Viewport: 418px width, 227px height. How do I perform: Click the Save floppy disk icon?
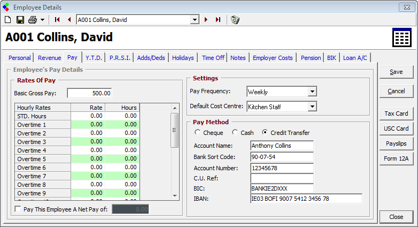point(20,20)
